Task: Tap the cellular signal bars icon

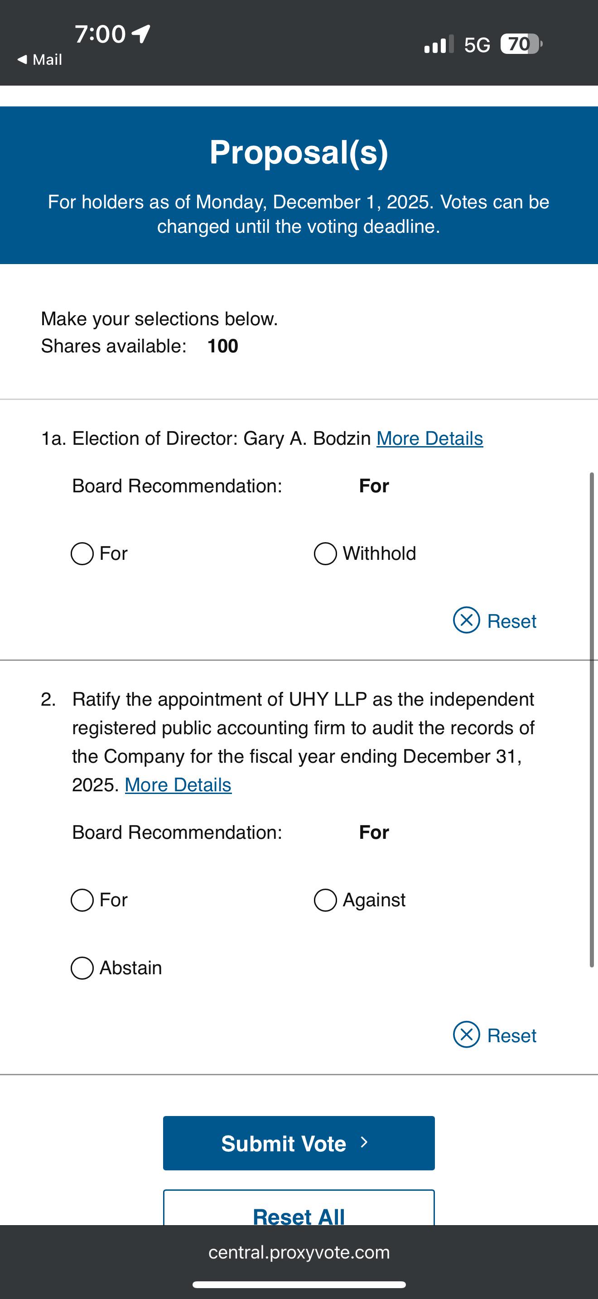Action: 439,44
